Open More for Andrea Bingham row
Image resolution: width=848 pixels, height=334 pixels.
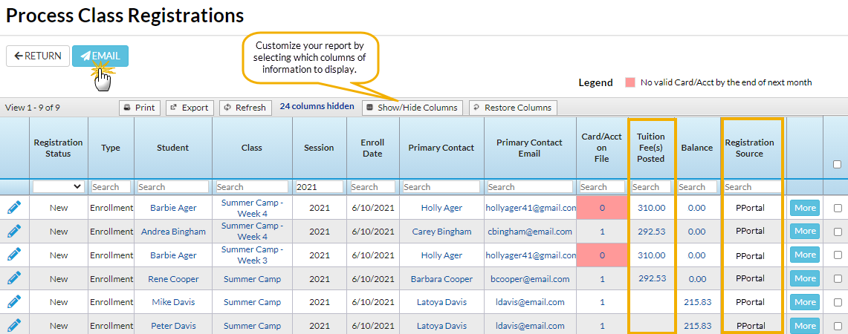(x=805, y=232)
